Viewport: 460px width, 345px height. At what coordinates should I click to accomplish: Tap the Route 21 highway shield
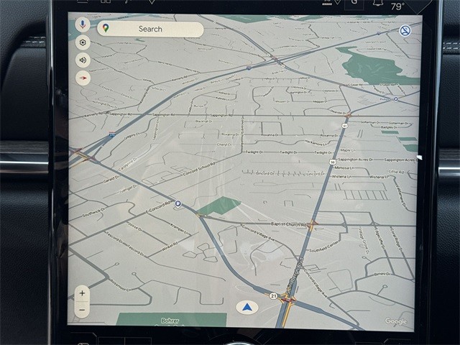click(273, 295)
